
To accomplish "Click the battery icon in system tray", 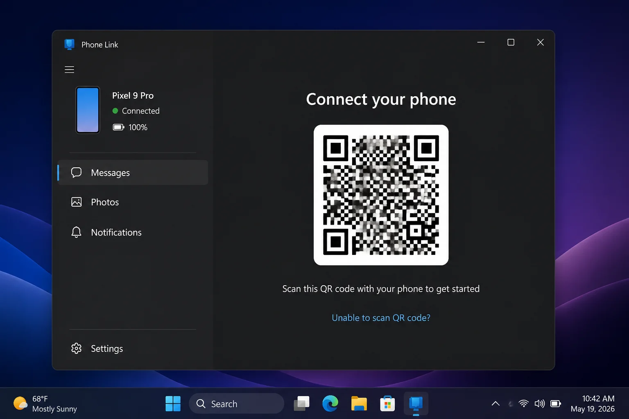I will [556, 403].
